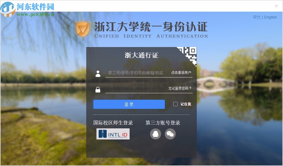Open 国际校区师生登录 section

click(113, 123)
